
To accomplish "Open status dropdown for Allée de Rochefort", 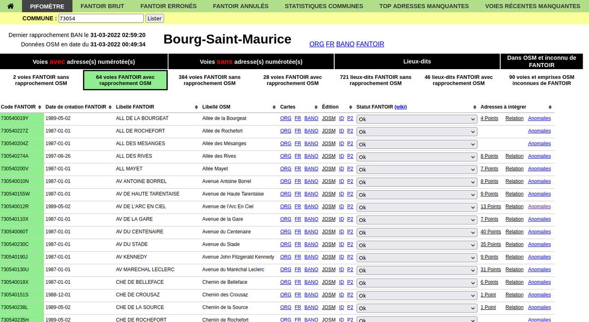I will tap(417, 132).
